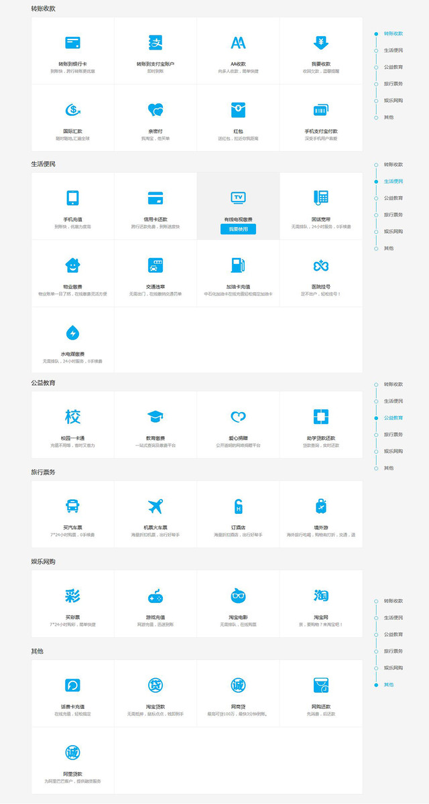The width and height of the screenshot is (429, 804).
Task: Click the 国际汇款 globe dollar icon
Action: (72, 110)
